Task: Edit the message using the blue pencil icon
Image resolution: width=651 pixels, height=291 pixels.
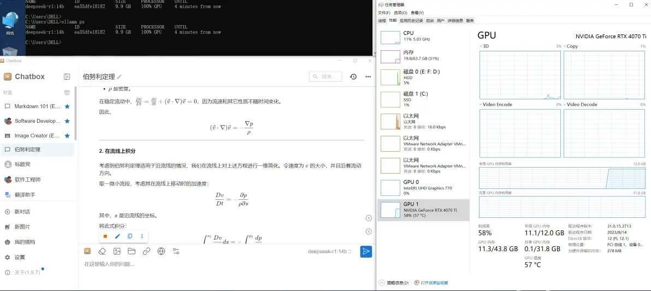Action: tap(117, 236)
